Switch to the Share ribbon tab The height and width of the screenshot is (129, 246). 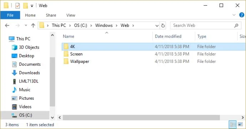pos(51,15)
